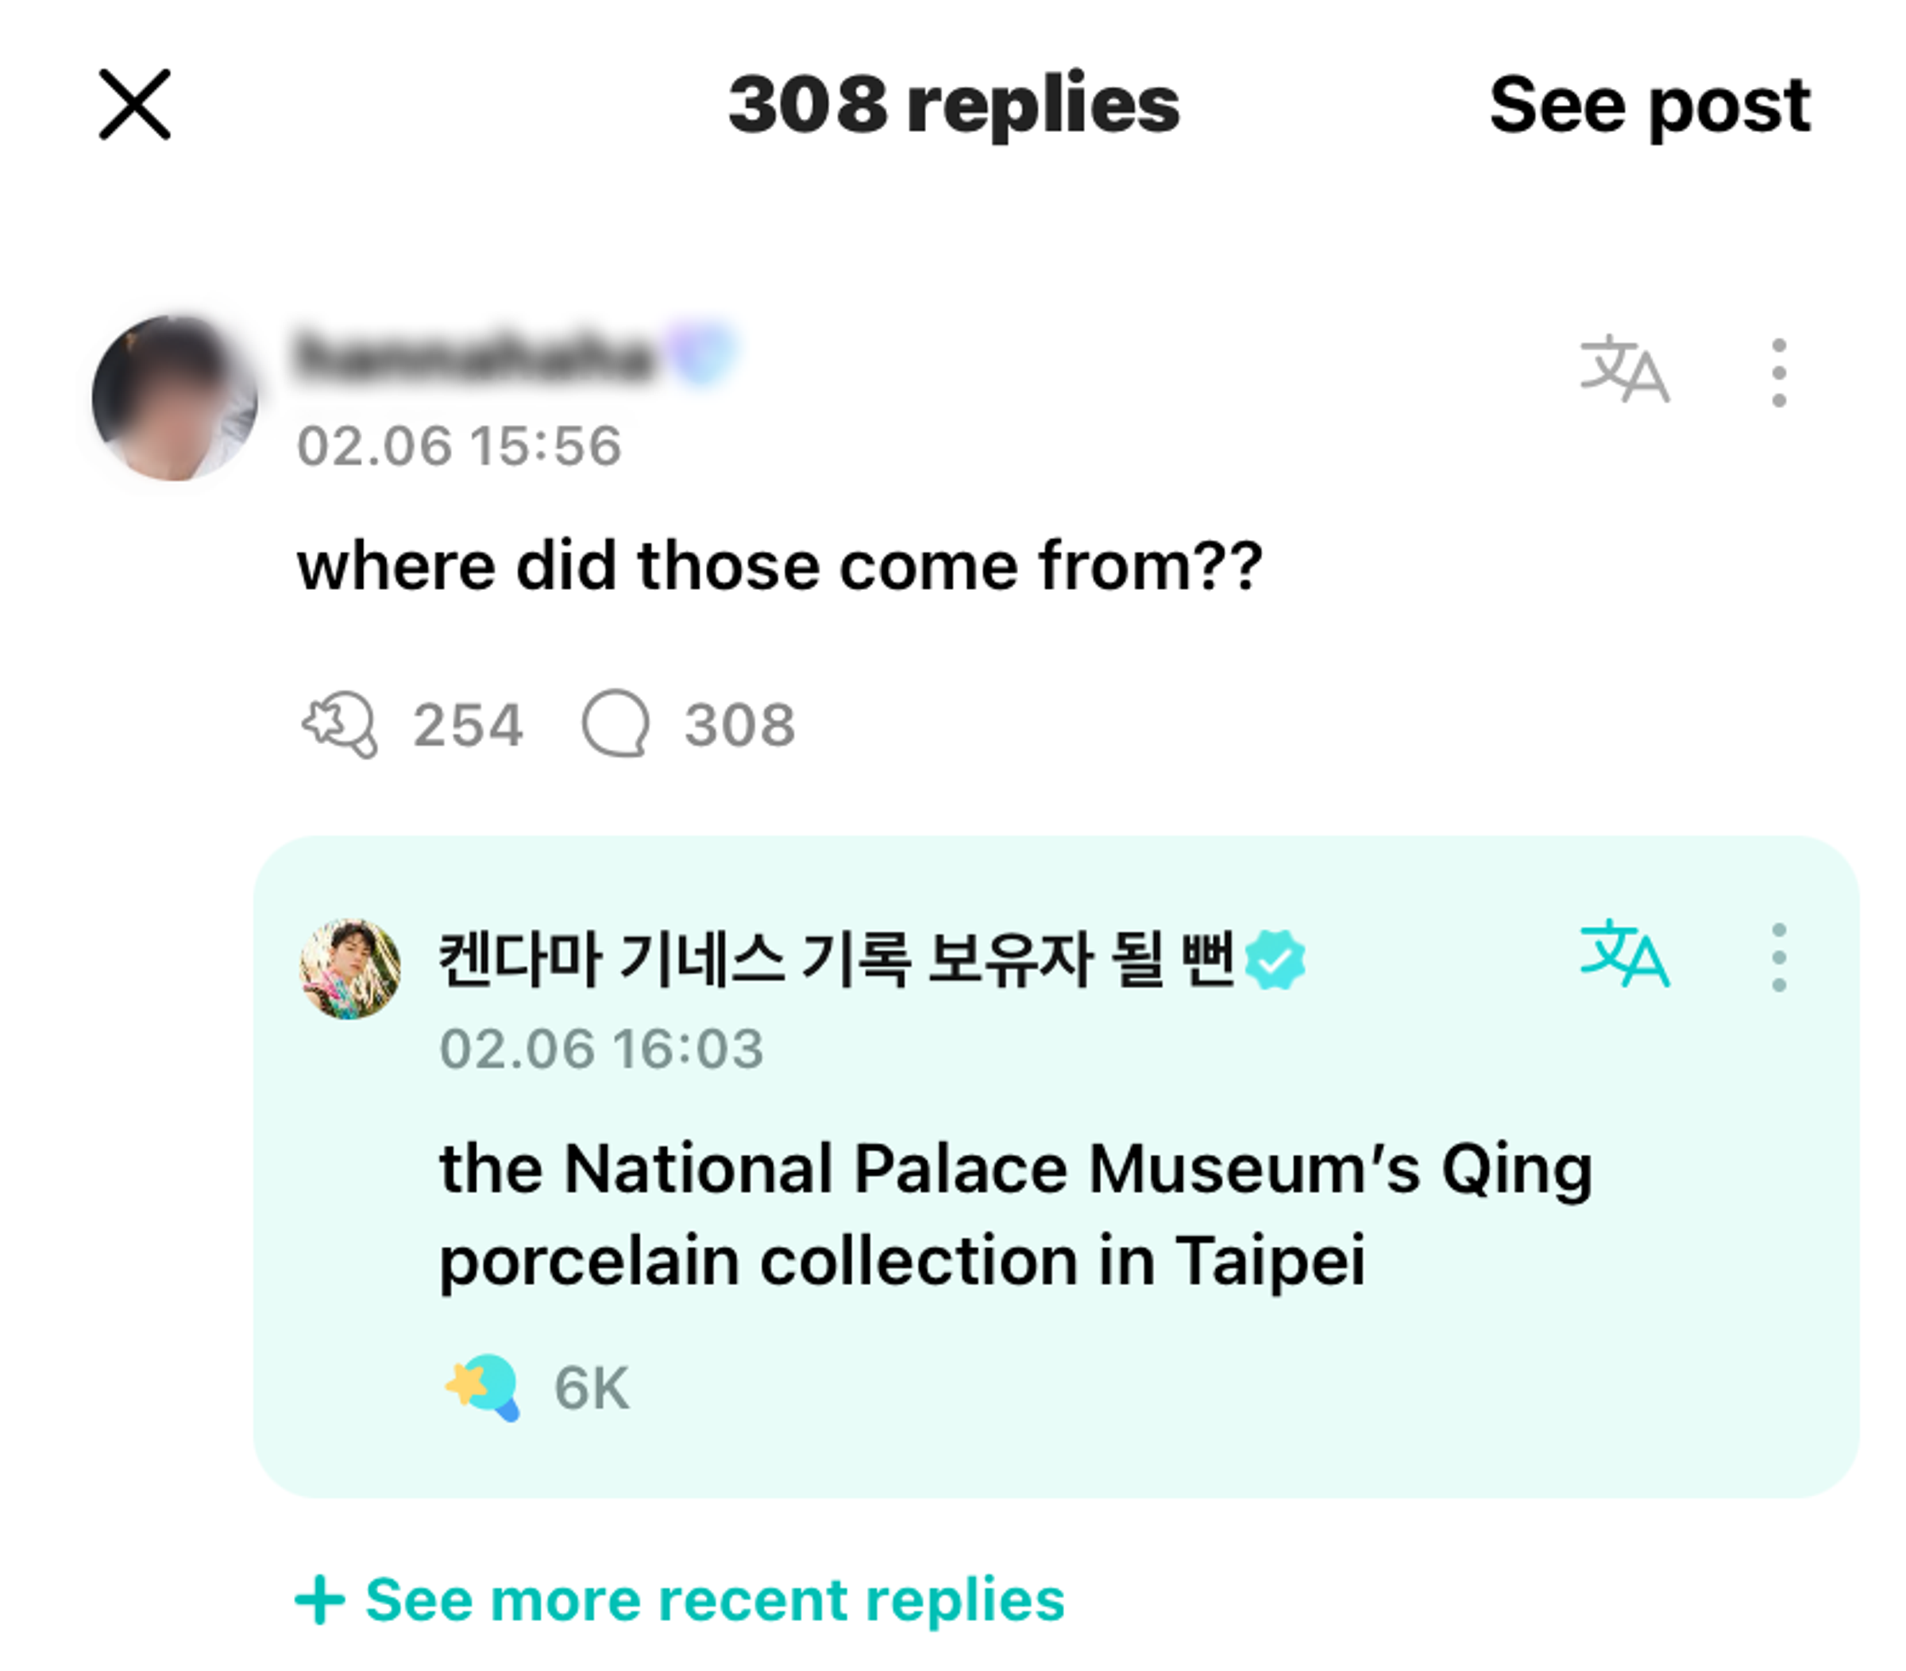Open three-dot menu on fan comment
The height and width of the screenshot is (1671, 1906).
coord(1778,372)
